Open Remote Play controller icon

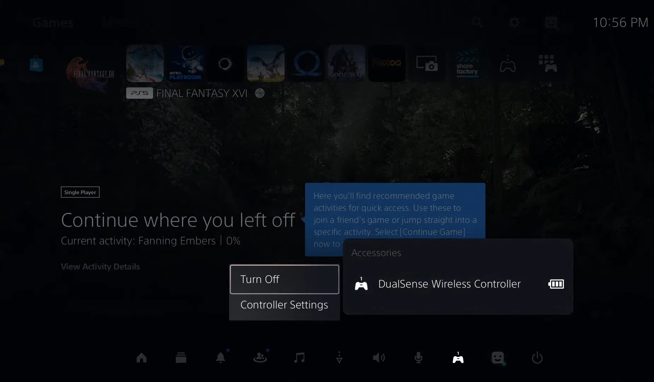[x=508, y=64]
